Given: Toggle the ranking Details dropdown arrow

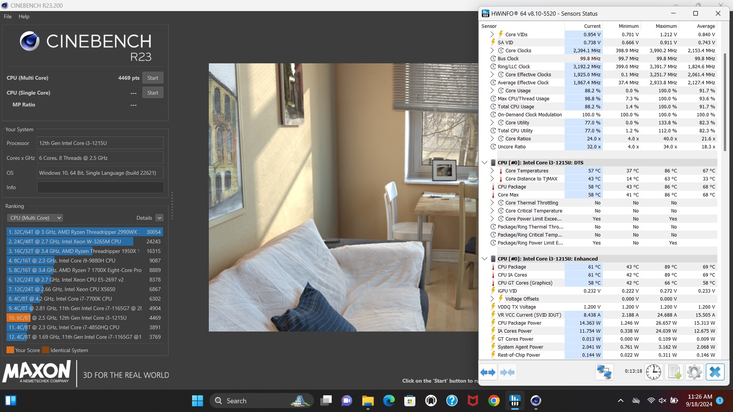Looking at the screenshot, I should 160,218.
